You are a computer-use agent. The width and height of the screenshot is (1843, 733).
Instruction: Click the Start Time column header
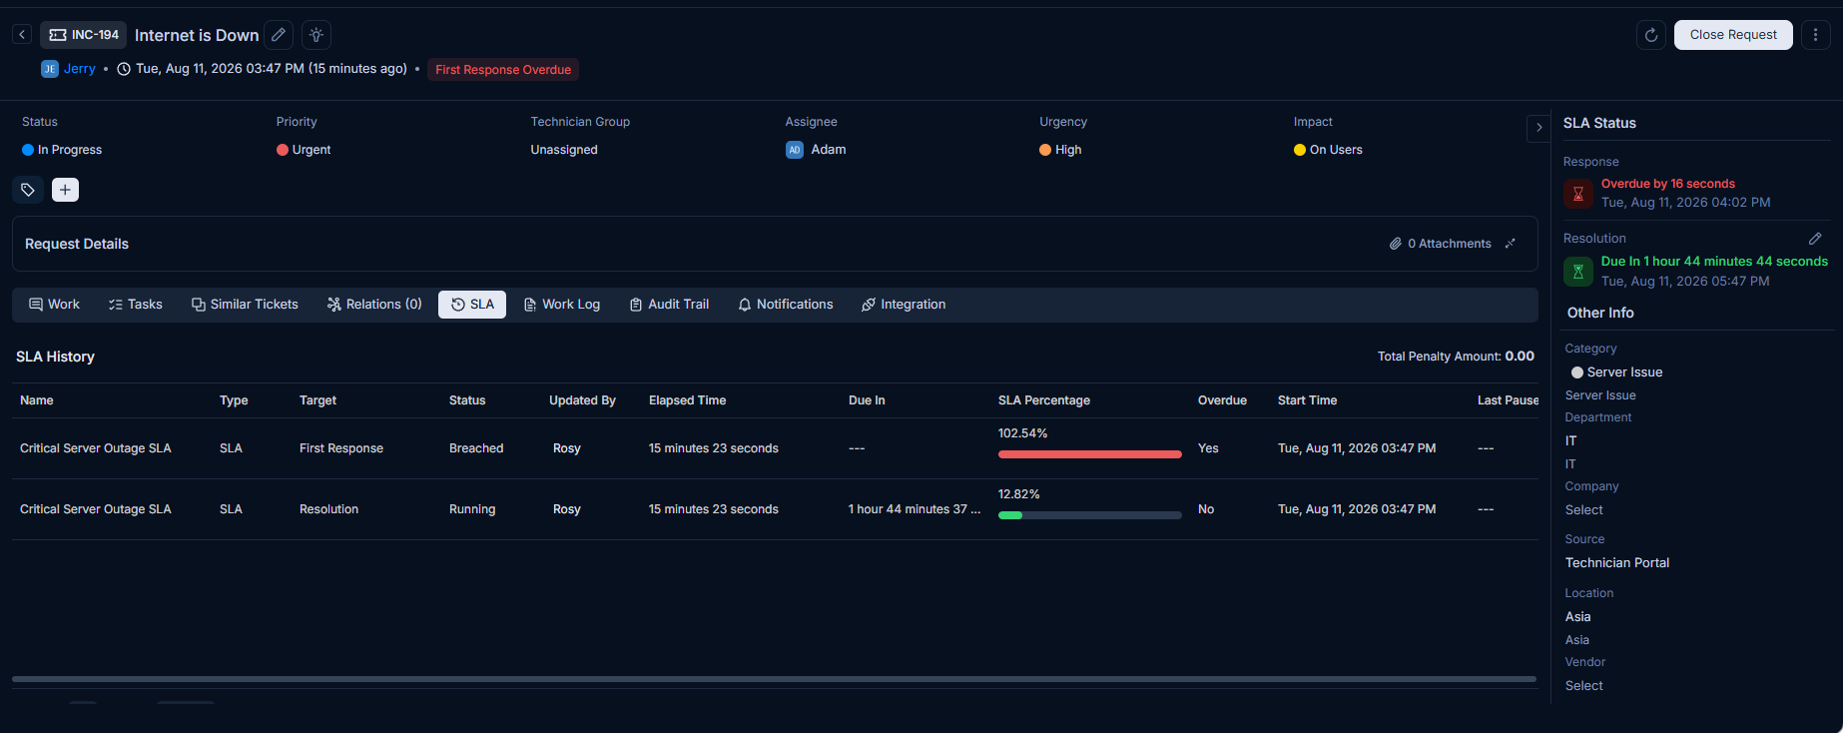click(x=1307, y=400)
